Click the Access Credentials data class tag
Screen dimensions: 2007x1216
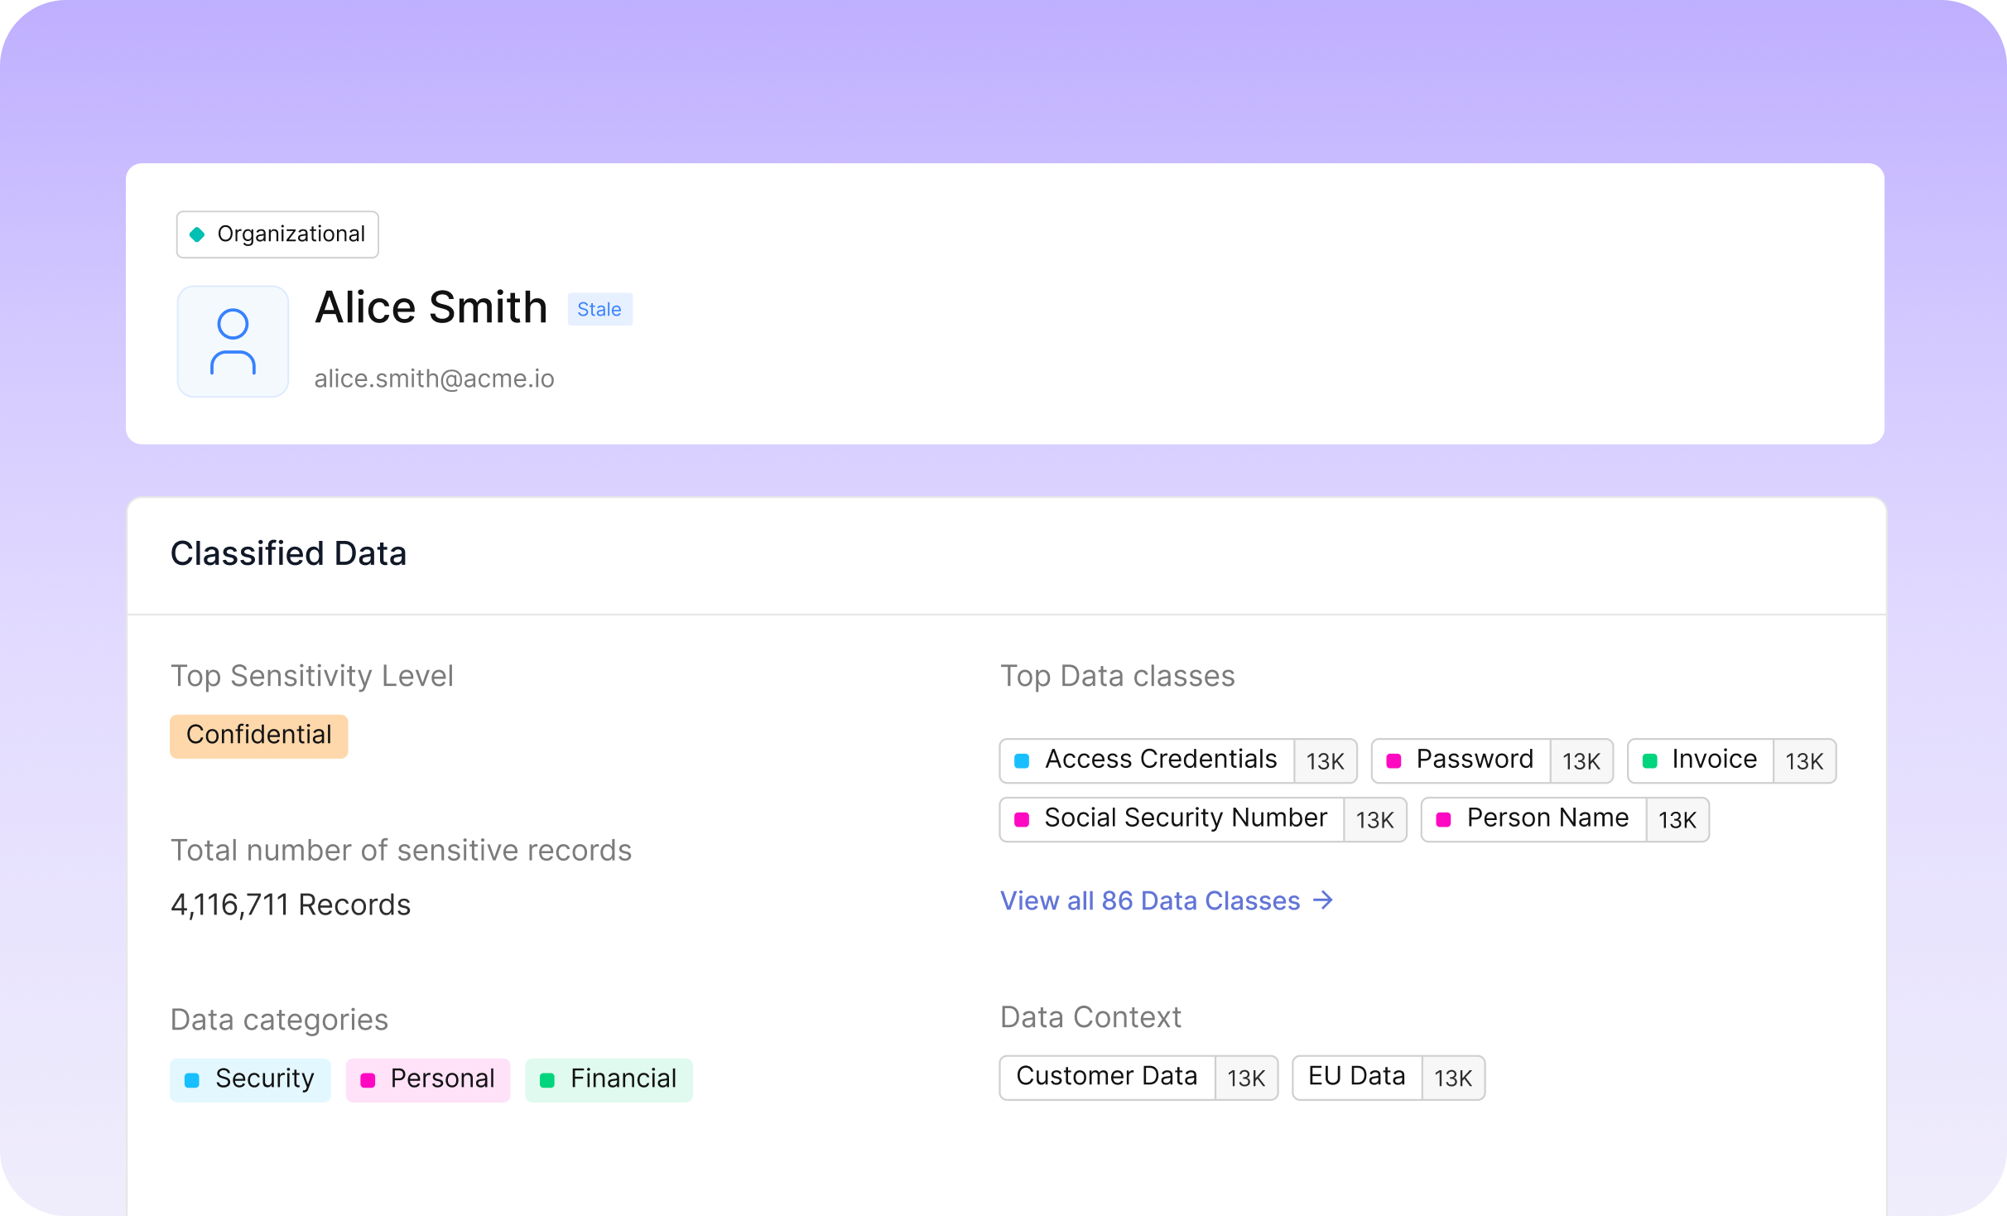(x=1160, y=760)
